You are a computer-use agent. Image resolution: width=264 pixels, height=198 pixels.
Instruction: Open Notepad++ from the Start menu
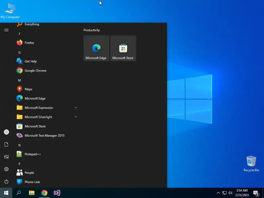click(x=47, y=154)
